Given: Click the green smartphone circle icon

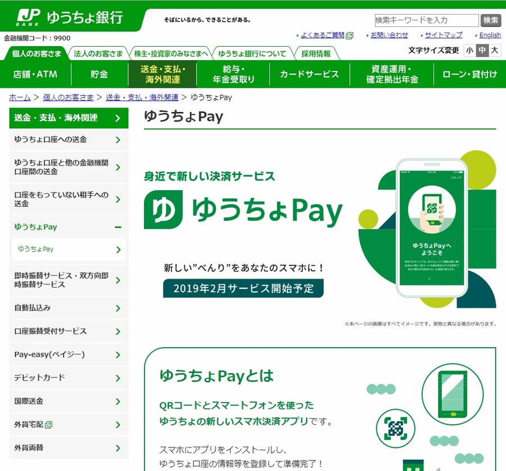Looking at the screenshot, I should pyautogui.click(x=453, y=394).
